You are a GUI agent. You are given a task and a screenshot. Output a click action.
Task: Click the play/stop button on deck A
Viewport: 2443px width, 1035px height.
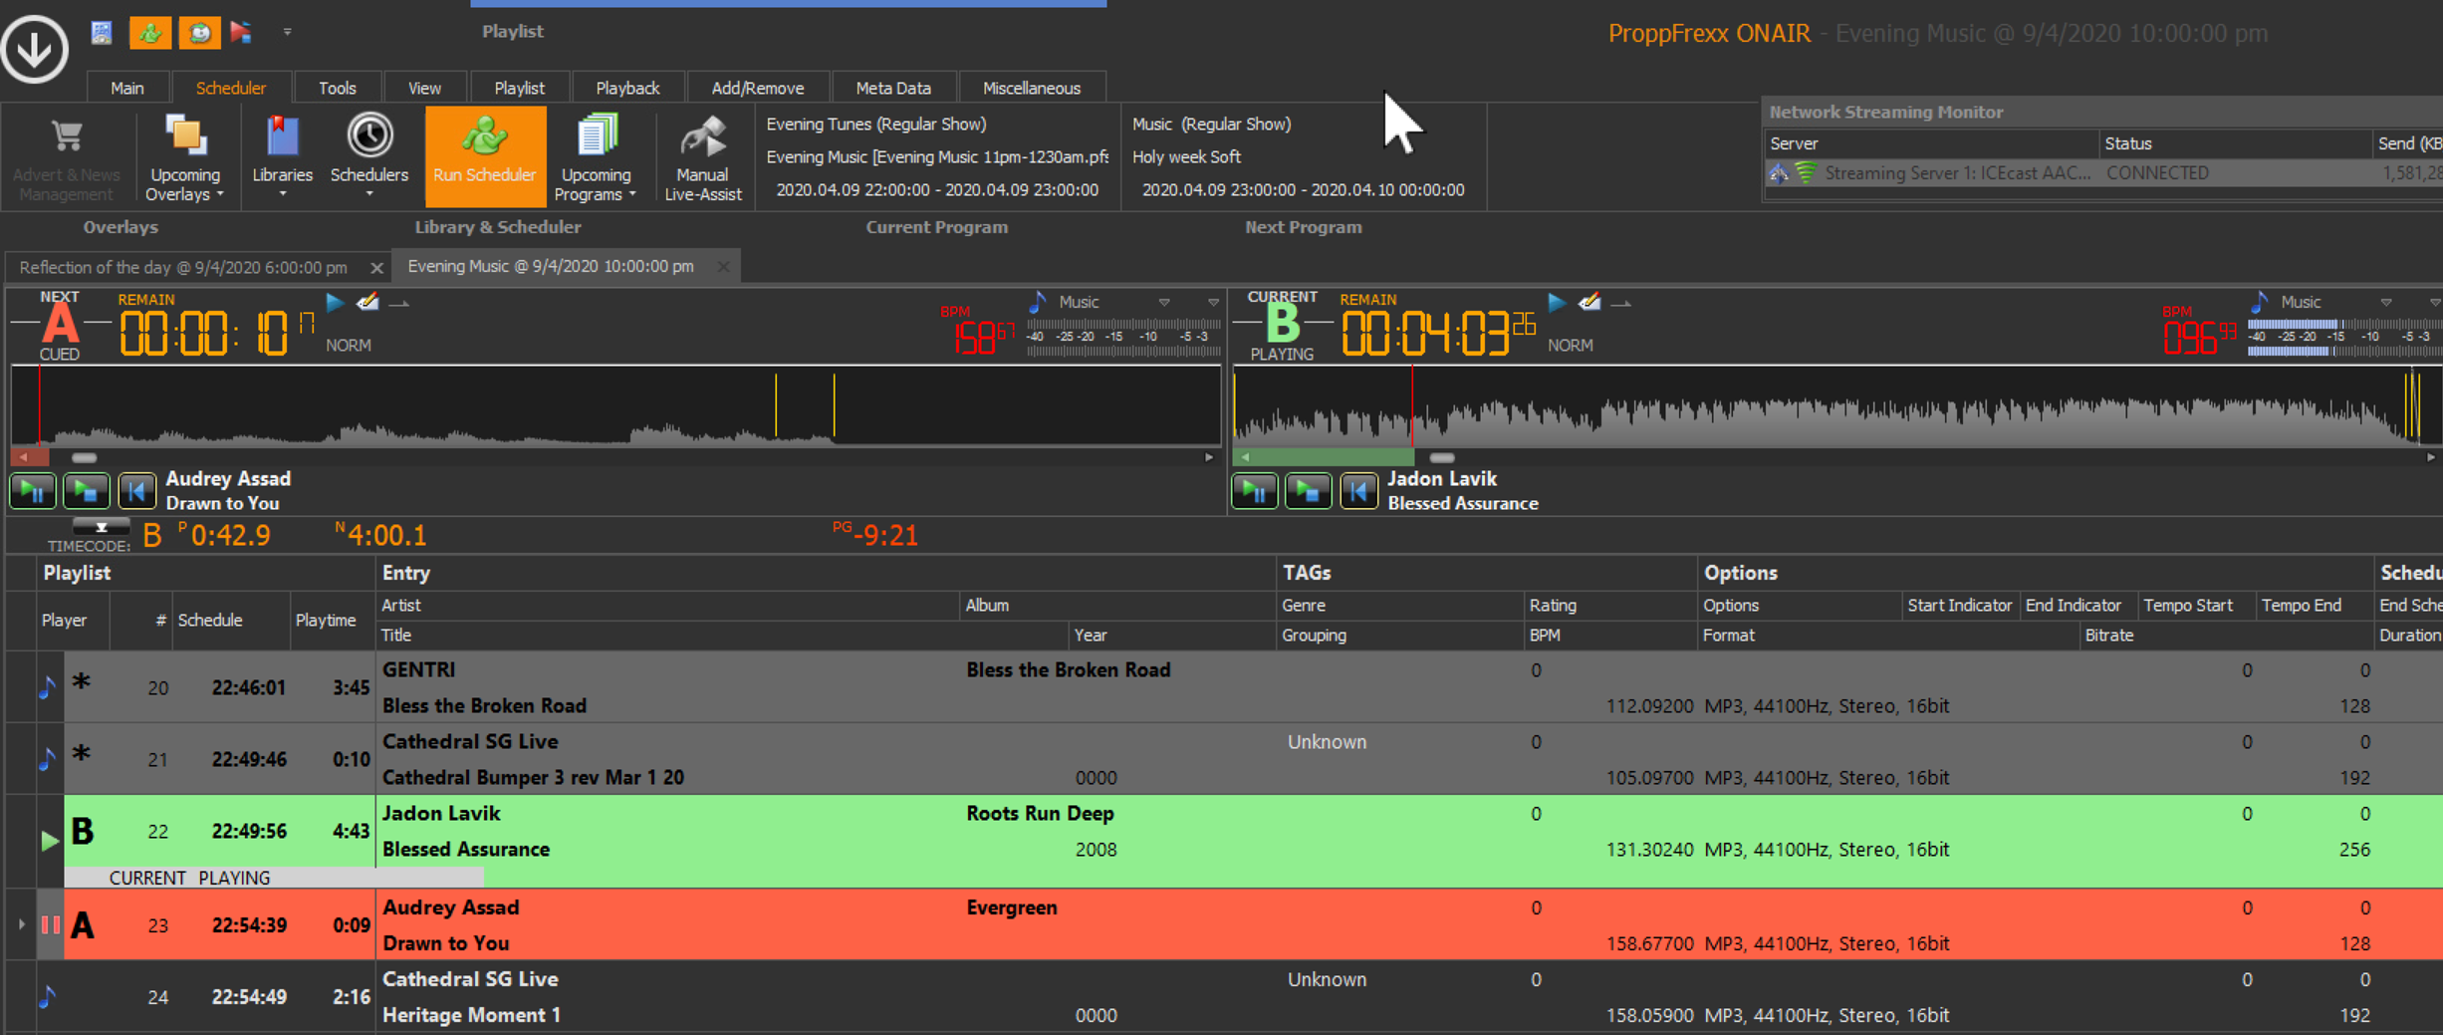tap(87, 491)
